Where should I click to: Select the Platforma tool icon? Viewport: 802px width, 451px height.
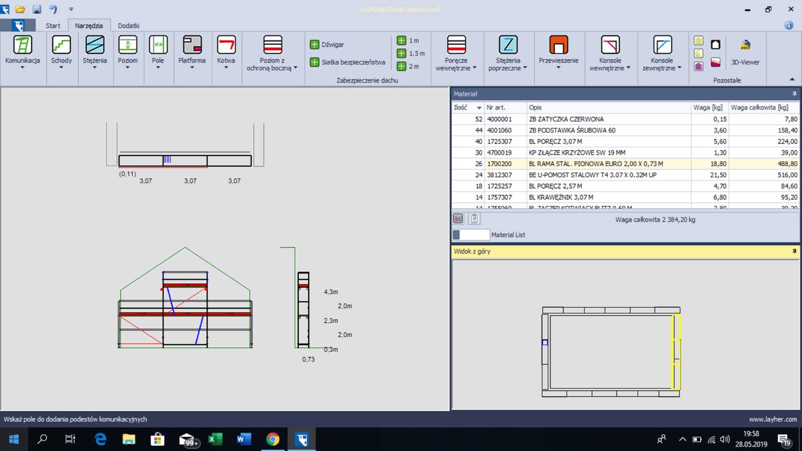[x=192, y=45]
